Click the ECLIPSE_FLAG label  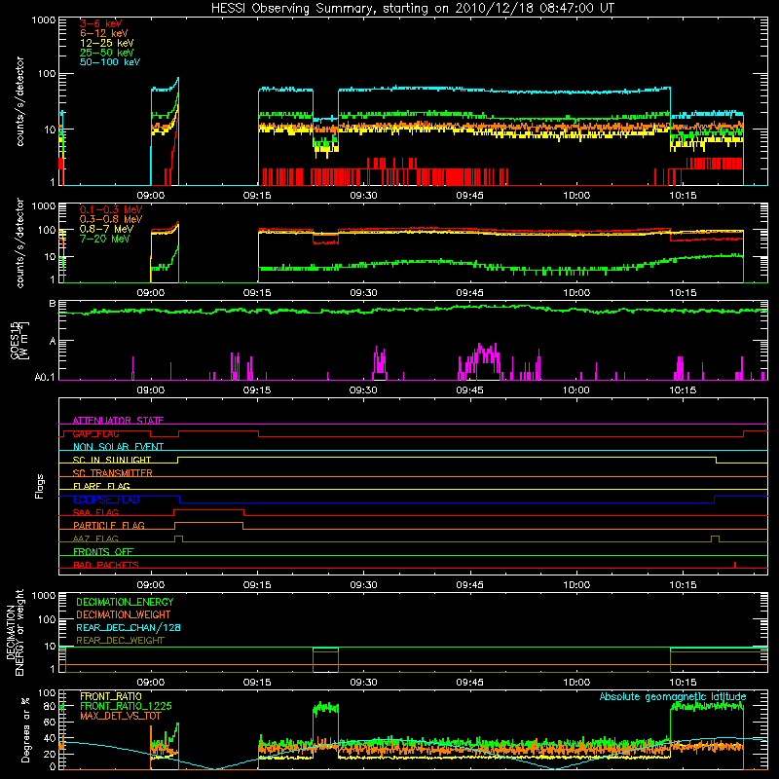coord(106,500)
